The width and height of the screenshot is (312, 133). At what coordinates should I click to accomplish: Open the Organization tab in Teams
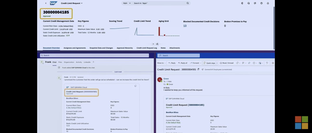click(69, 62)
